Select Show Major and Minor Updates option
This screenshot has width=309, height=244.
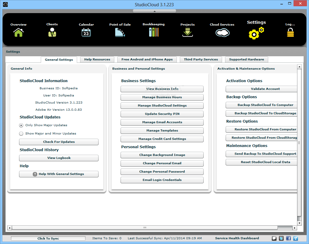[x=21, y=134]
